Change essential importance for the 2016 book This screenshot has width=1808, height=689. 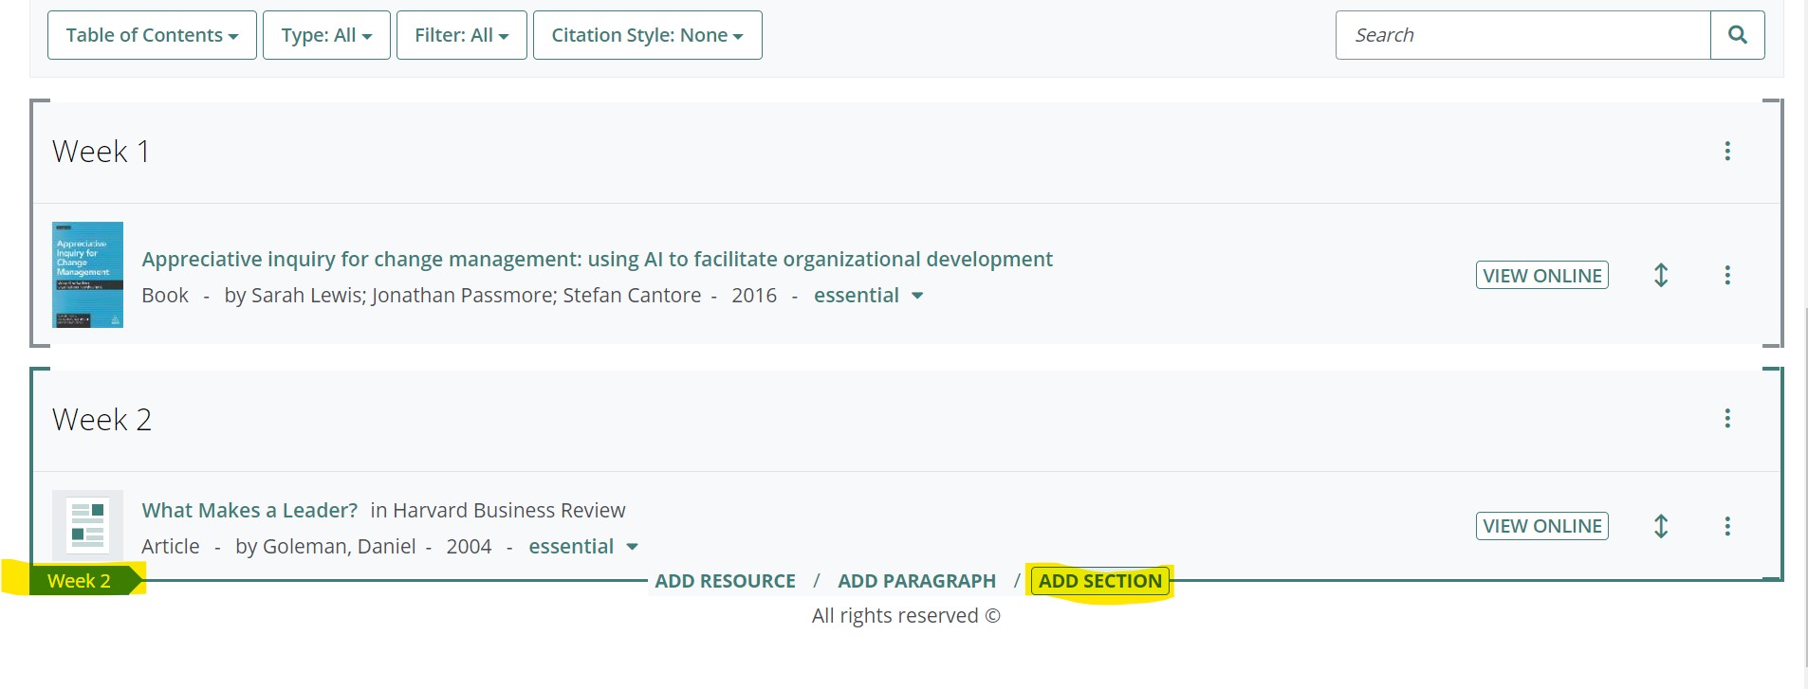[868, 296]
